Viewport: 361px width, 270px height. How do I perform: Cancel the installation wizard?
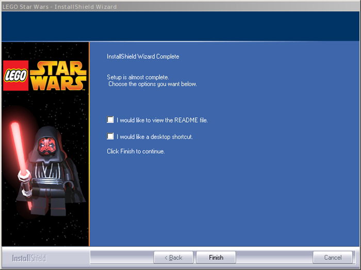coord(333,257)
